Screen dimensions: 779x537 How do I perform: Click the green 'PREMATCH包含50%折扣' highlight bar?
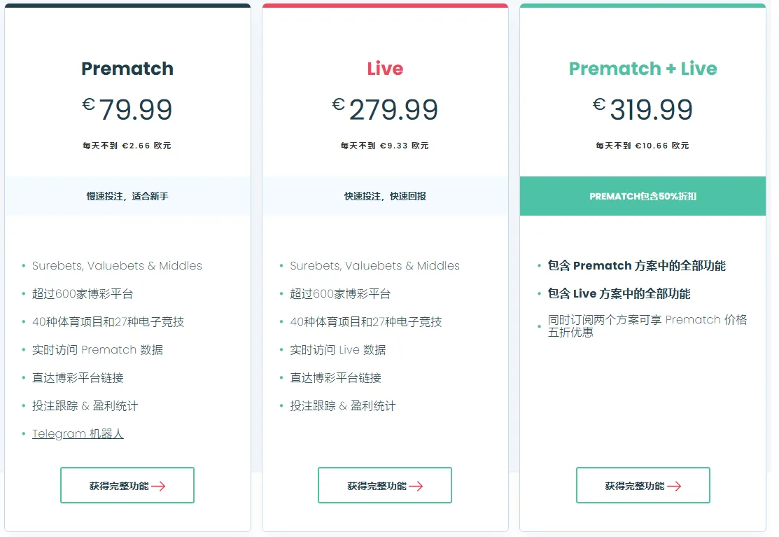pos(643,196)
